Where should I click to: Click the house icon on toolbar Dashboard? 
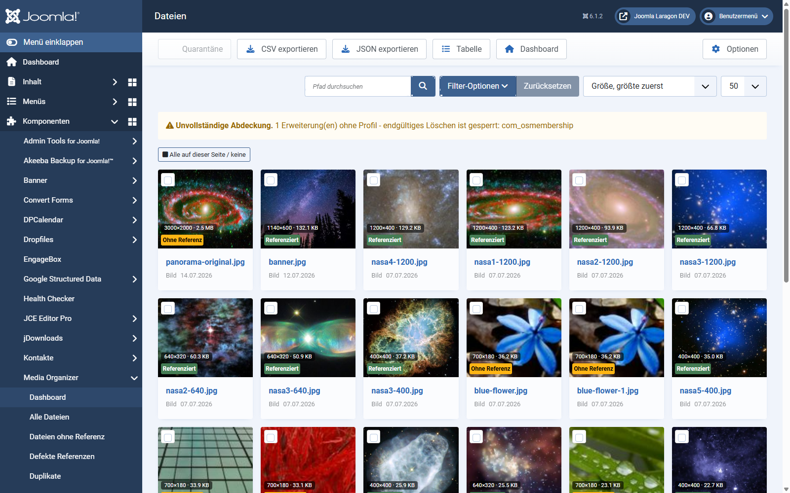pyautogui.click(x=510, y=49)
